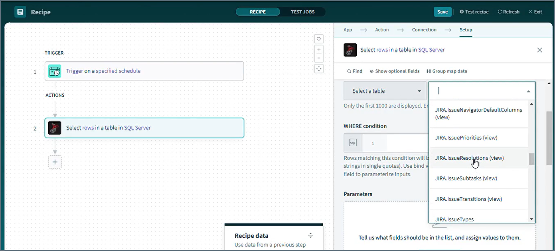Exit the recipe editor
Viewport: 555px width, 251px height.
click(x=535, y=12)
